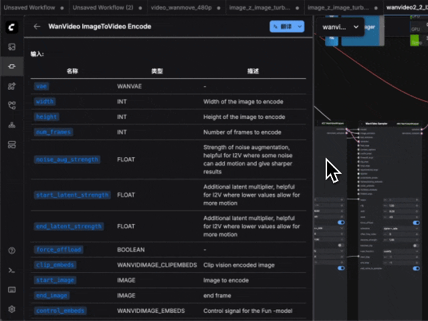Open the help question mark icon

click(12, 251)
